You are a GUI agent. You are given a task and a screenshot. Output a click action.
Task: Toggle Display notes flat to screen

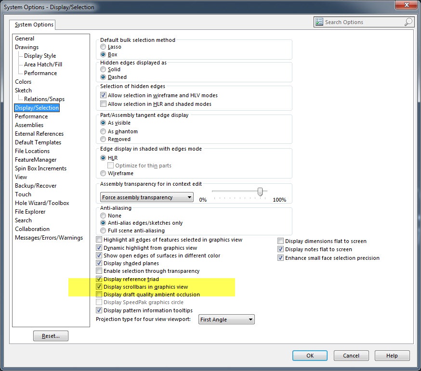pyautogui.click(x=280, y=249)
